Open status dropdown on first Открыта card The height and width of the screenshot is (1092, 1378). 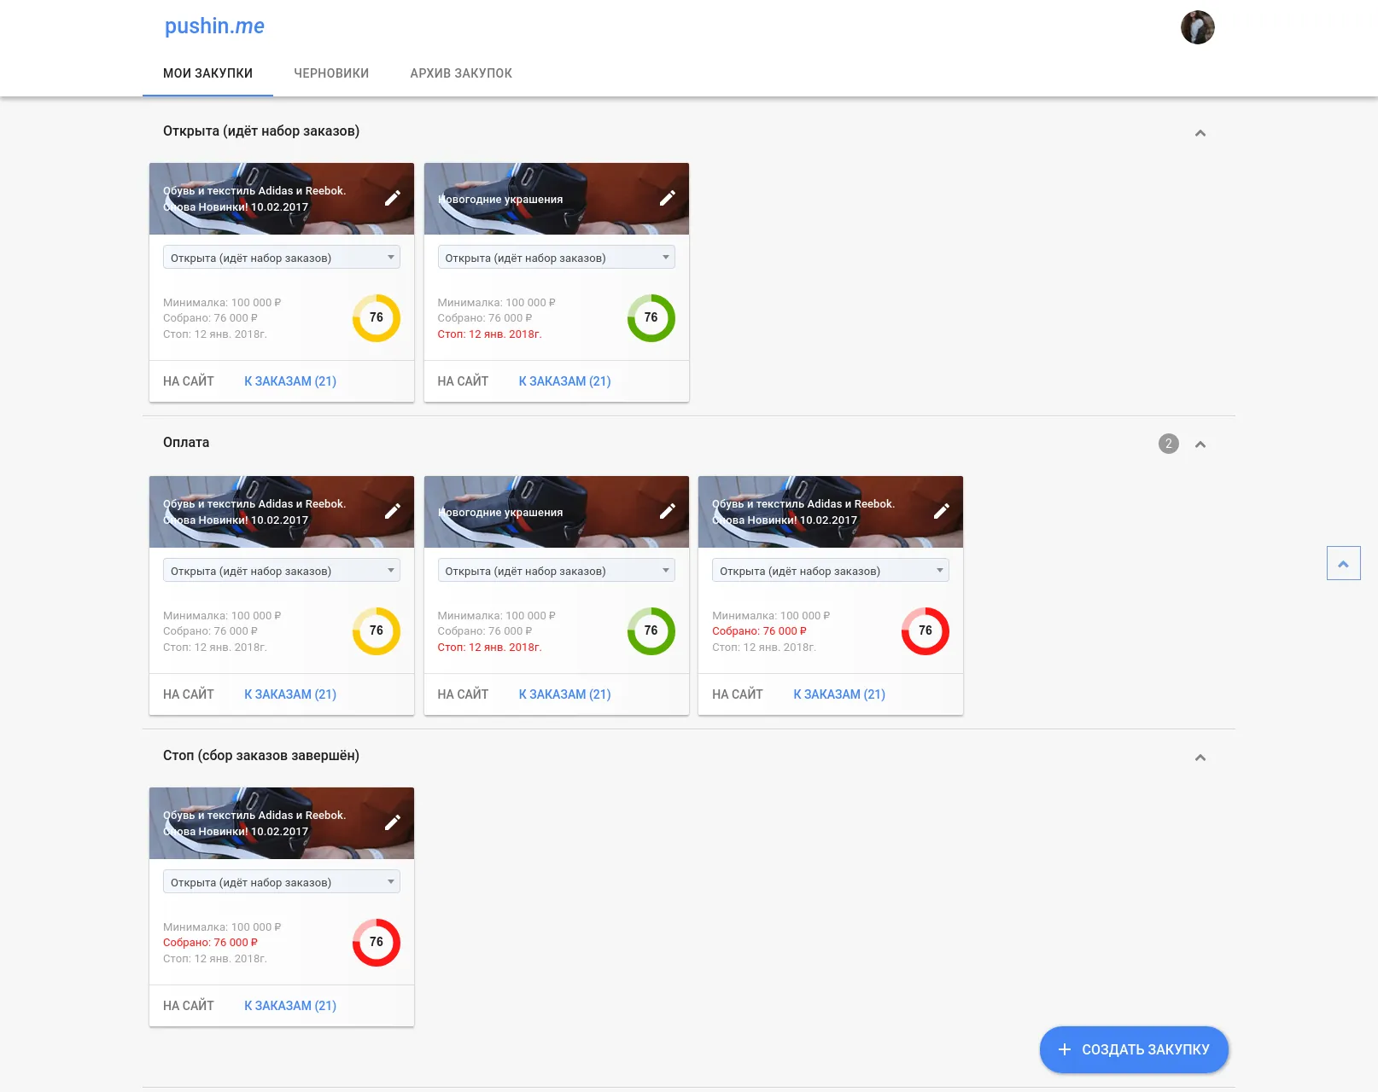pyautogui.click(x=282, y=258)
